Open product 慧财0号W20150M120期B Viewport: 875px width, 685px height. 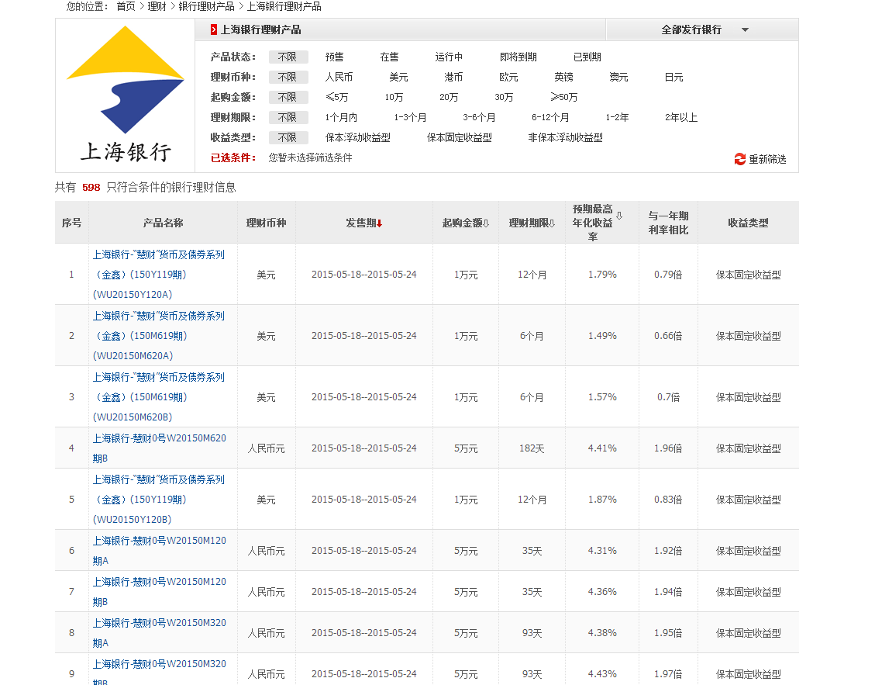tap(160, 592)
